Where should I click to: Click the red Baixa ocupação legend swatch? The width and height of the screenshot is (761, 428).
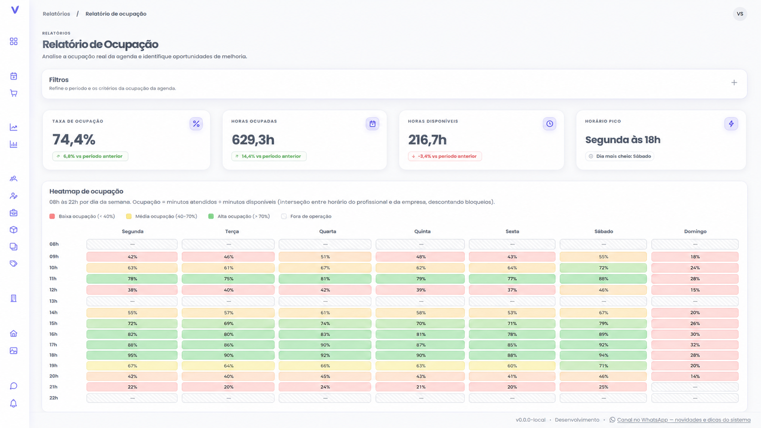(52, 217)
